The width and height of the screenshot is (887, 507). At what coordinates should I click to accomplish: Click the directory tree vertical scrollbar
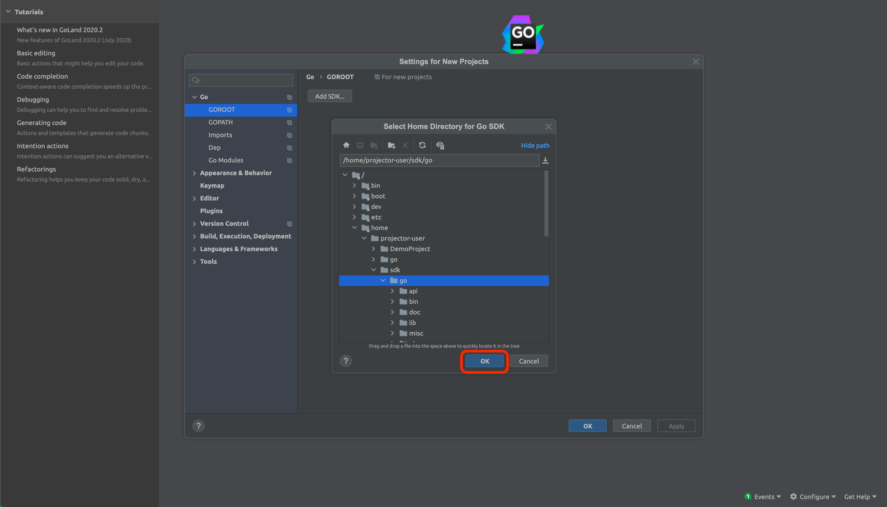[x=546, y=204]
